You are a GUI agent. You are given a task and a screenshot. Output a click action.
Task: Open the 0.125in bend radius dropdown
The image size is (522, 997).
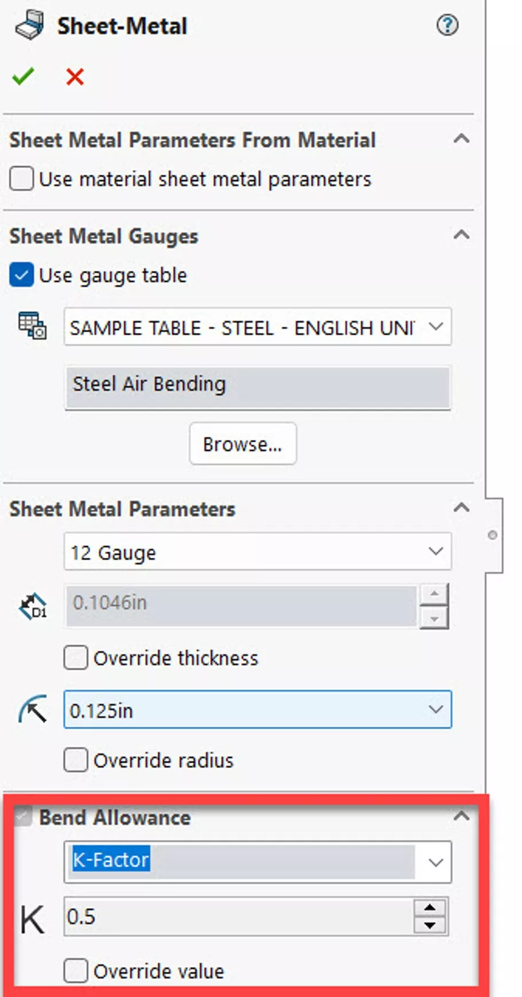coord(258,710)
